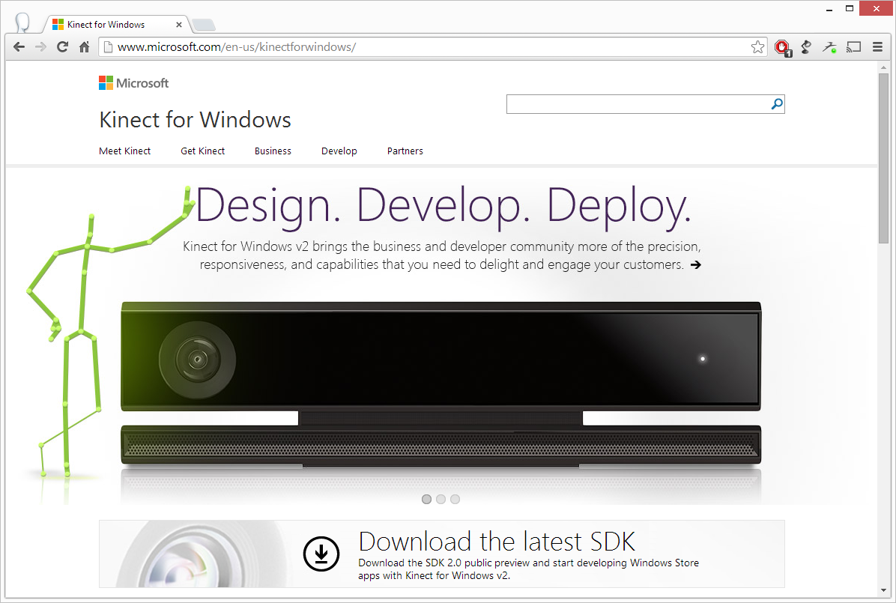Open the Chrome hamburger menu
Image resolution: width=896 pixels, height=603 pixels.
click(877, 47)
